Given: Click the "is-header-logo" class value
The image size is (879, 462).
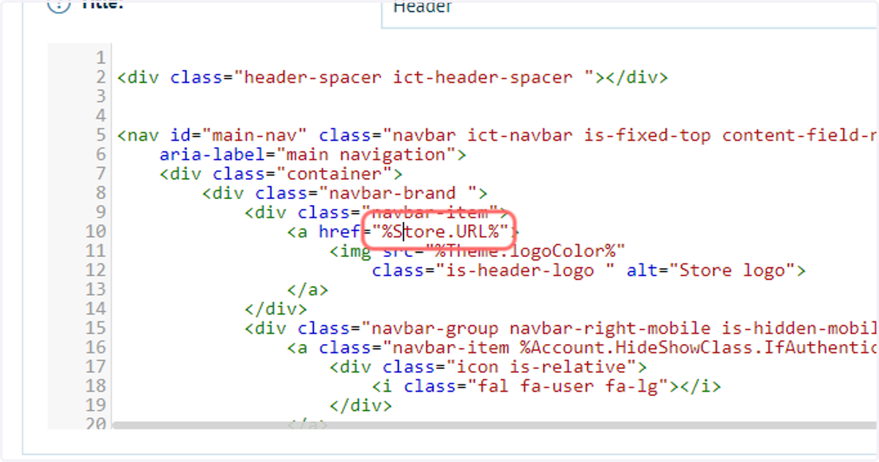Looking at the screenshot, I should pyautogui.click(x=526, y=270).
